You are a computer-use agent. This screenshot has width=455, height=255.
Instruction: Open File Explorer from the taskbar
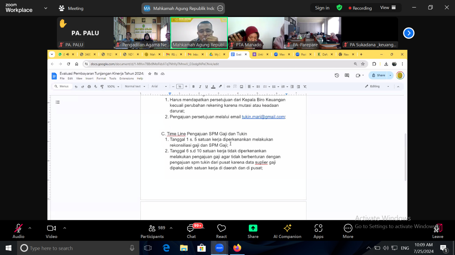184,248
